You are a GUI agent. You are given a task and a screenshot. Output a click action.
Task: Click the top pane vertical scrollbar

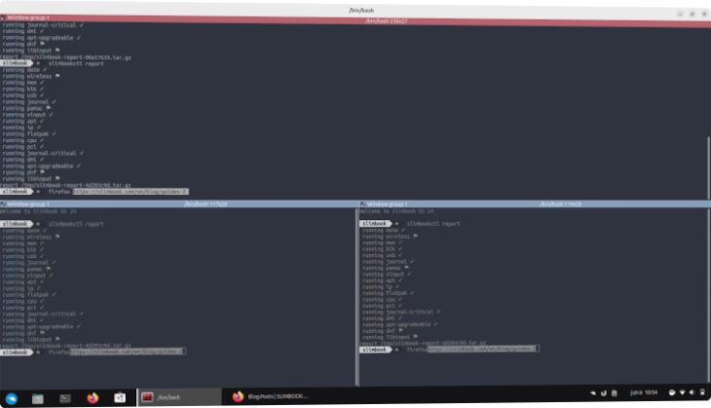pyautogui.click(x=708, y=167)
